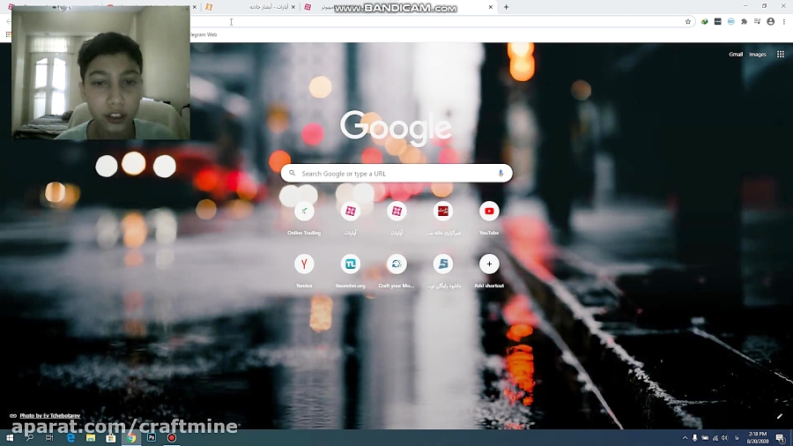This screenshot has width=793, height=446.
Task: Open Photoshop from the taskbar
Action: pos(152,438)
